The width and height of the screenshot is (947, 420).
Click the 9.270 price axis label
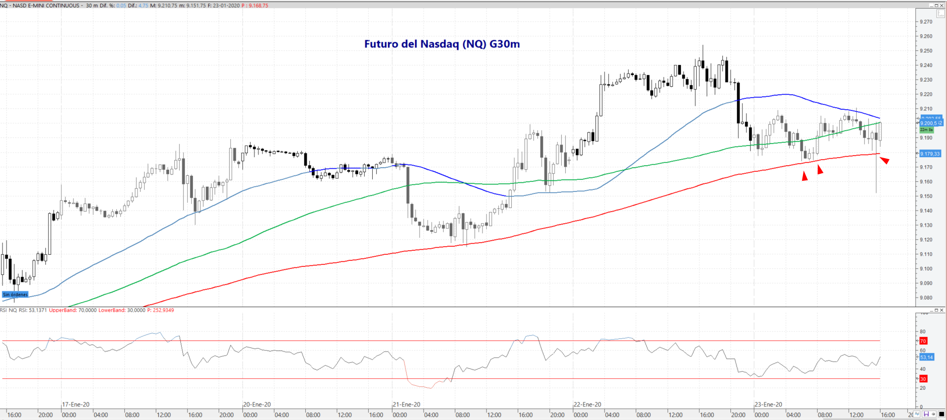point(926,22)
